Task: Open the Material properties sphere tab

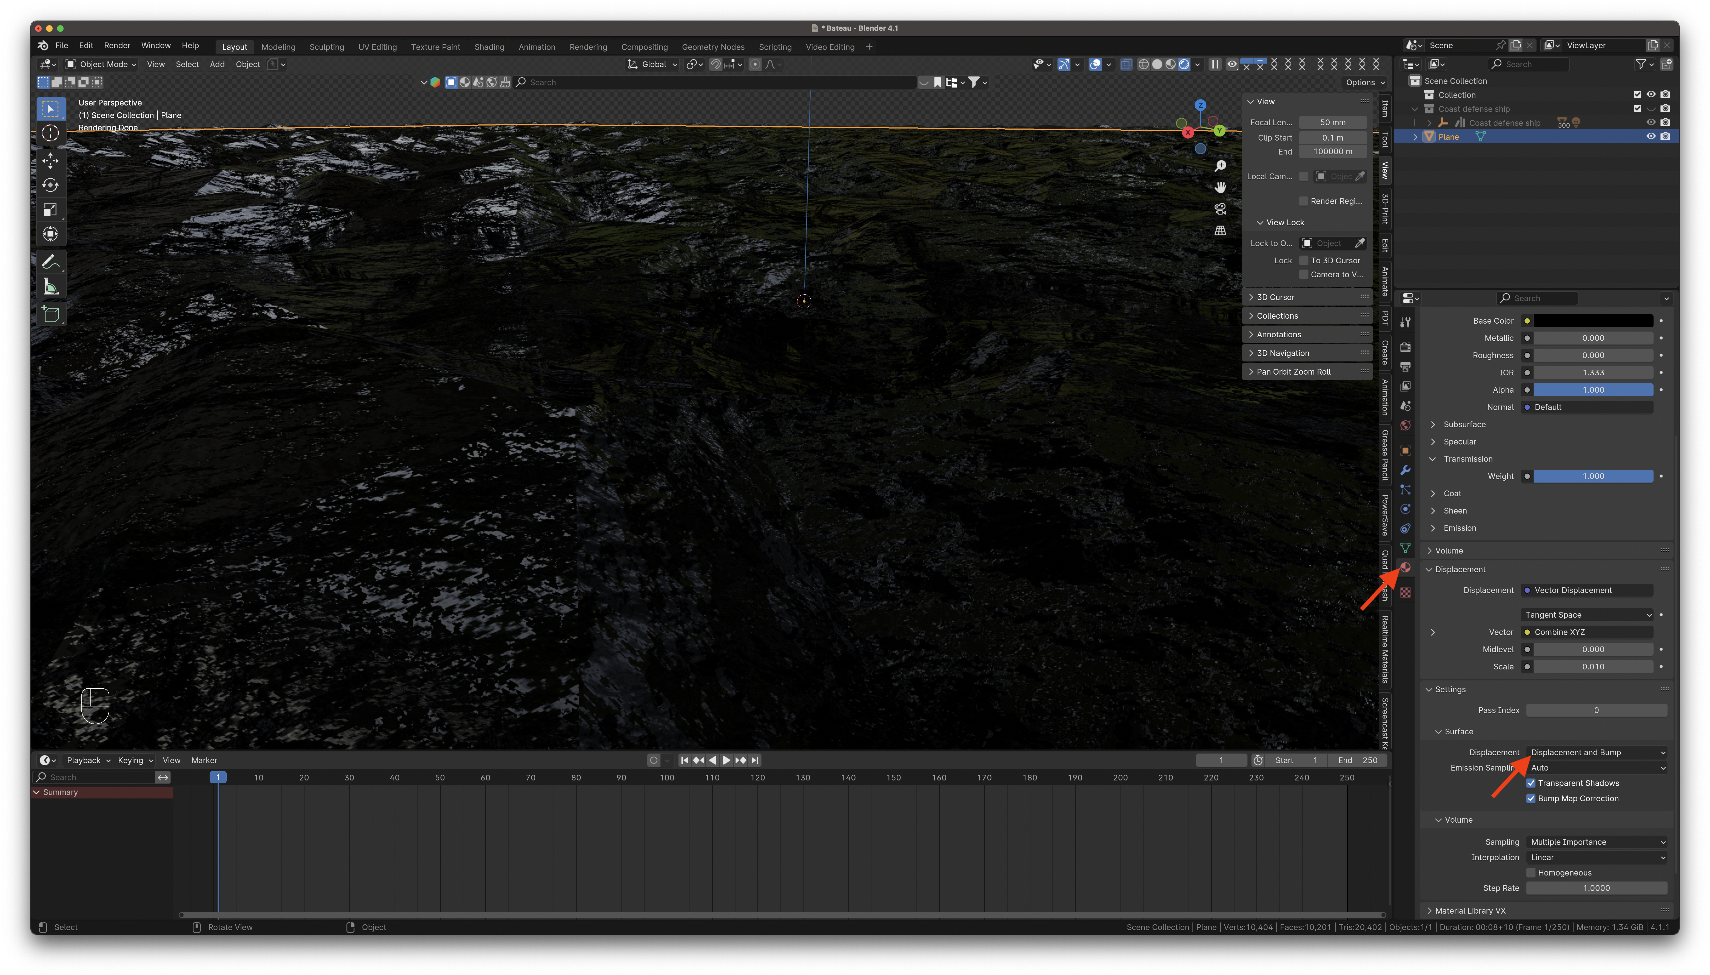Action: pos(1405,568)
